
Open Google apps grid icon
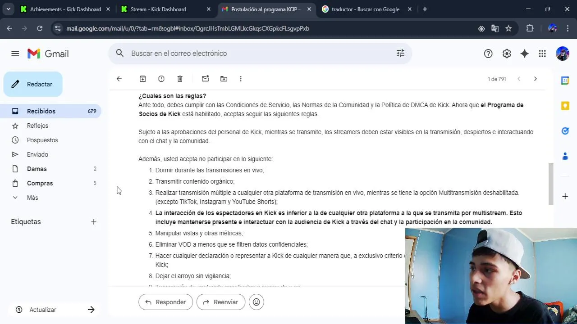(x=542, y=54)
